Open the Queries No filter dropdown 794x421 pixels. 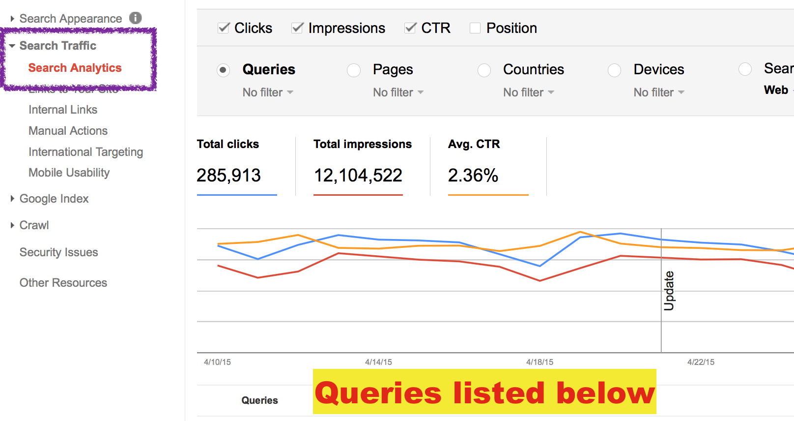[268, 92]
